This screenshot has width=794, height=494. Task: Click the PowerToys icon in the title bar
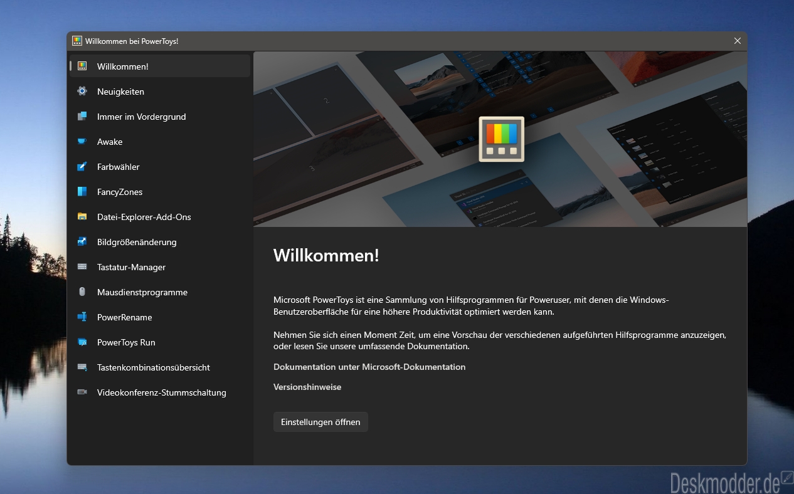(77, 41)
